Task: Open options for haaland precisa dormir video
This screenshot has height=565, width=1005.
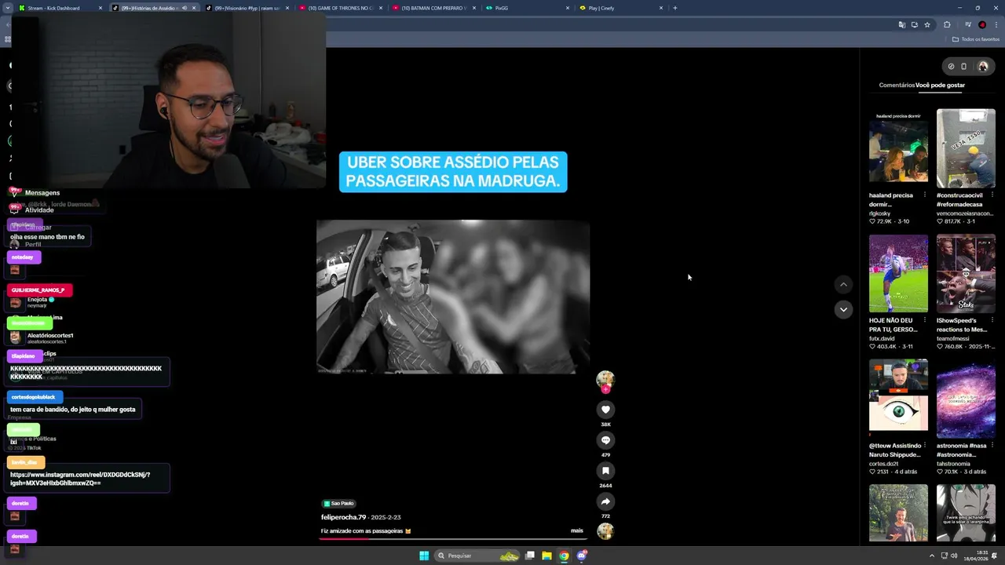Action: tap(924, 195)
